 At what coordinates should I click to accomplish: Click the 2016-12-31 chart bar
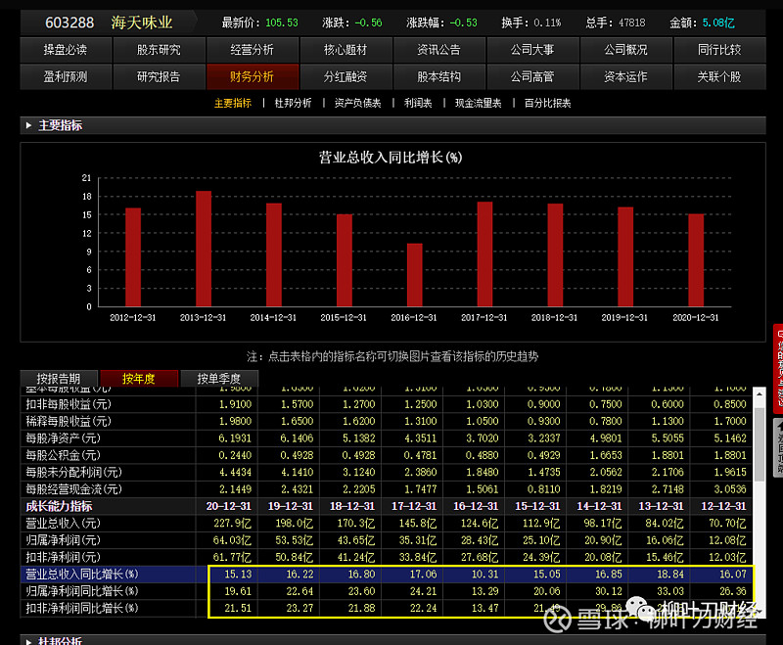click(x=414, y=275)
